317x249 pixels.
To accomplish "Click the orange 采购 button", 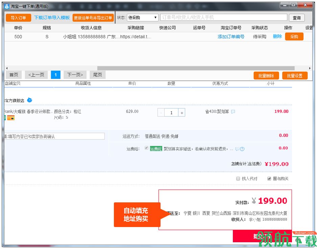I will 294,36.
